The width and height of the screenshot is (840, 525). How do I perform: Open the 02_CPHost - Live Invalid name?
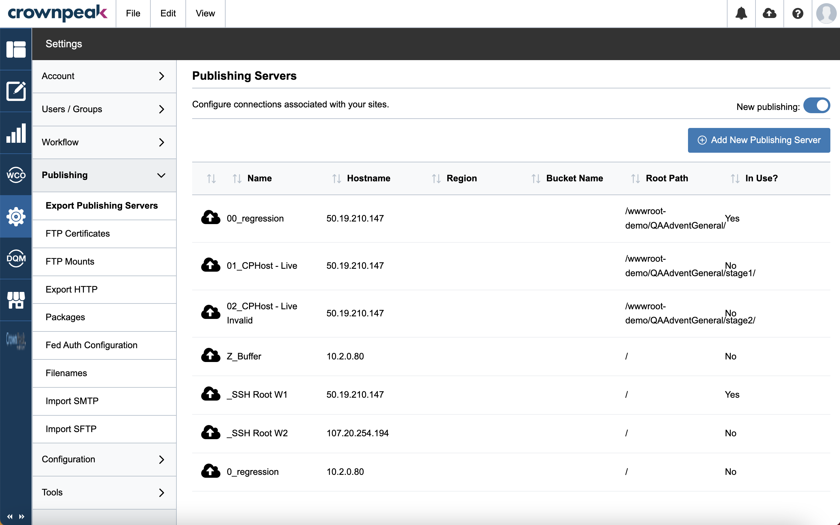[x=262, y=313]
